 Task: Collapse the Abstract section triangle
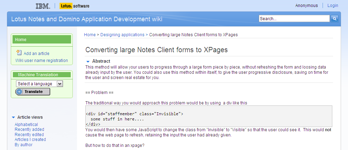(88, 62)
